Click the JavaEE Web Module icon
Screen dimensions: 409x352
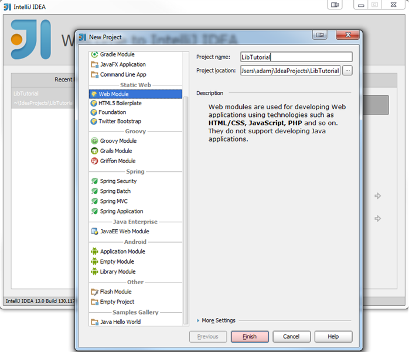coord(94,231)
